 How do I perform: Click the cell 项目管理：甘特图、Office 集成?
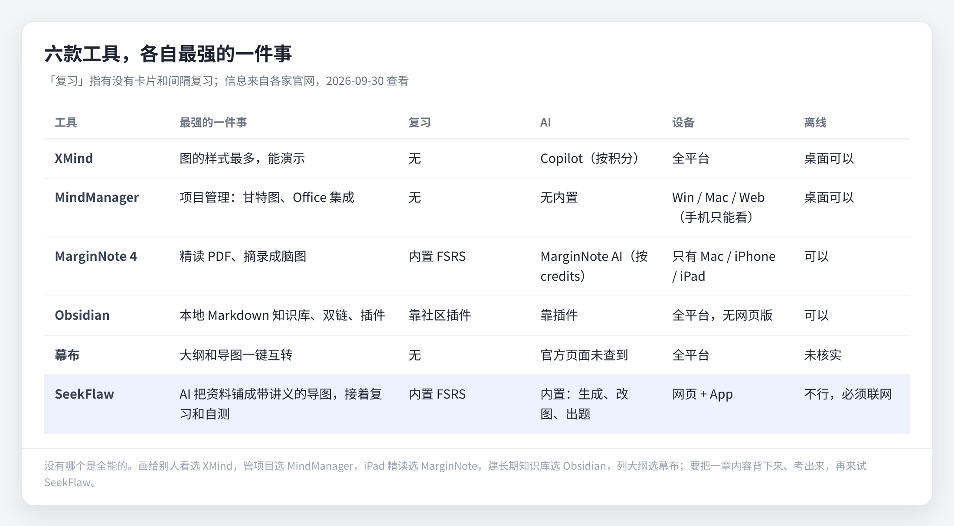click(x=267, y=198)
